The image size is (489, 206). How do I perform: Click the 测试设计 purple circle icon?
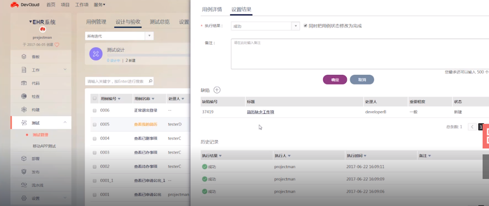[96, 54]
